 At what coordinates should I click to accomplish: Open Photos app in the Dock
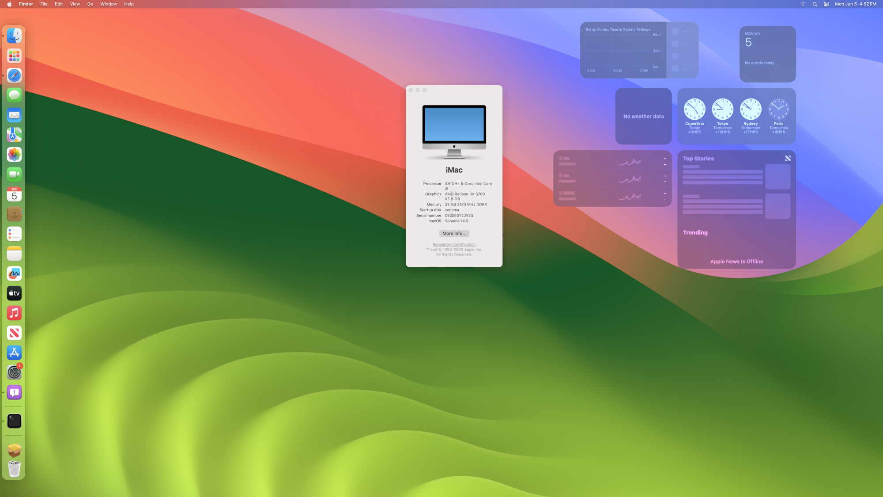[x=14, y=155]
